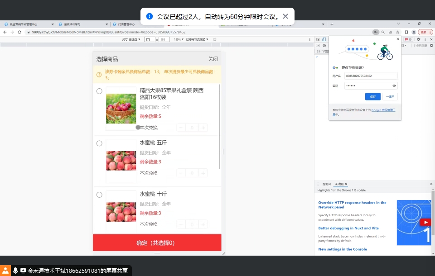
Task: Select the radio button for 水蜜桃 十斤
Action: coord(99,195)
